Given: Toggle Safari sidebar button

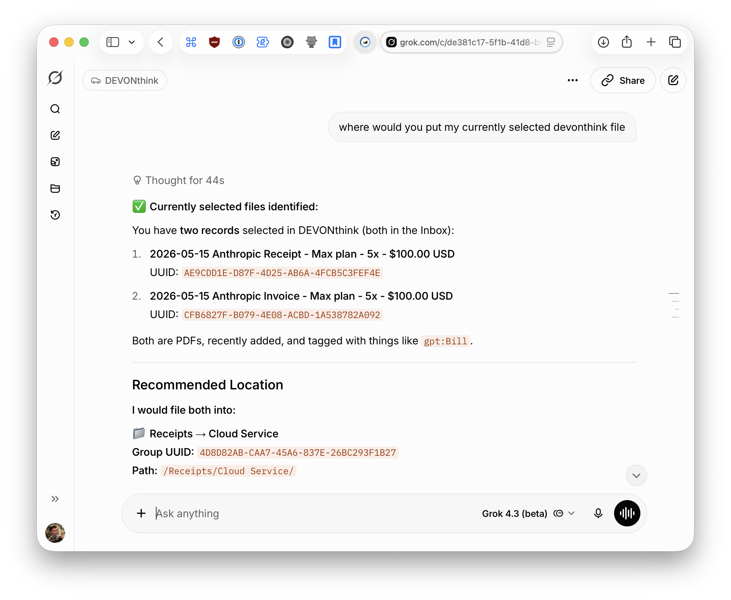Looking at the screenshot, I should [113, 42].
